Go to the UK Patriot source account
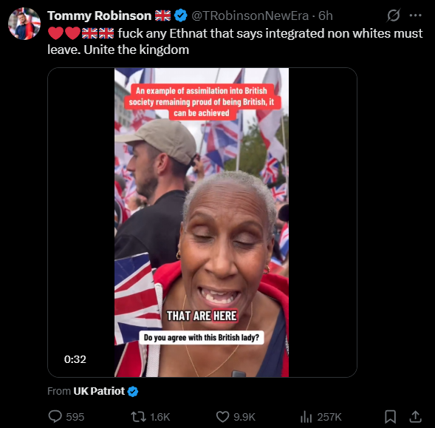Image resolution: width=435 pixels, height=428 pixels. click(x=99, y=391)
